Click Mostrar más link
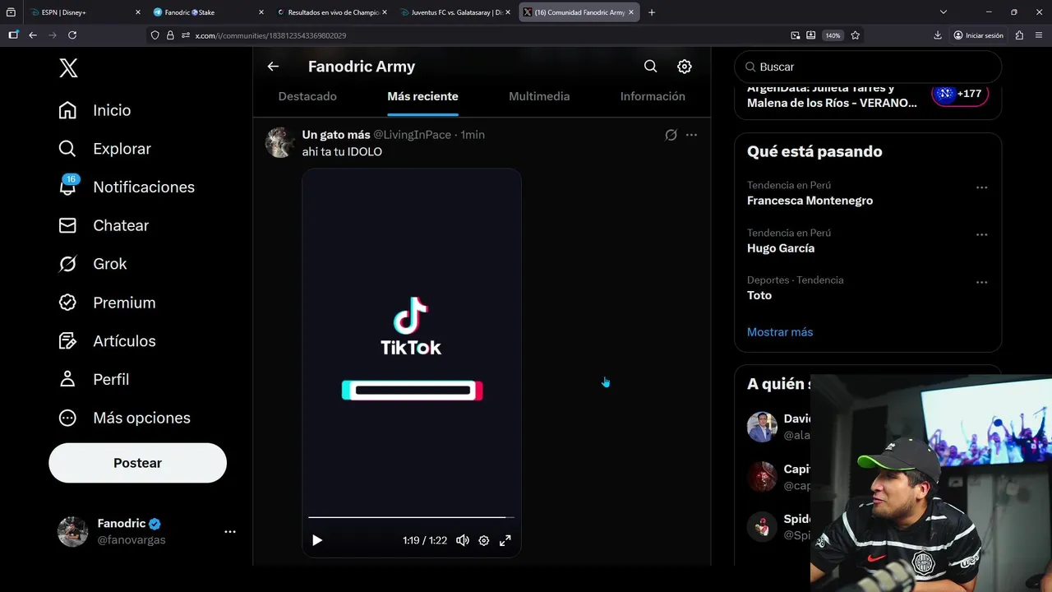Image resolution: width=1052 pixels, height=592 pixels. click(780, 332)
